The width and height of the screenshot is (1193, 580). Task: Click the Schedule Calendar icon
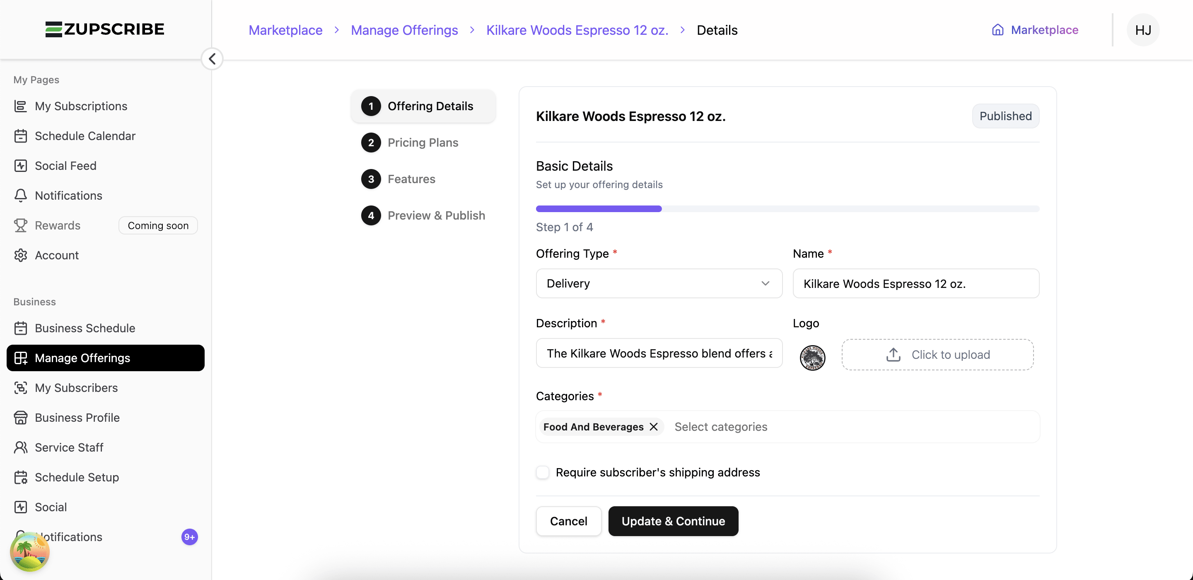coord(20,136)
